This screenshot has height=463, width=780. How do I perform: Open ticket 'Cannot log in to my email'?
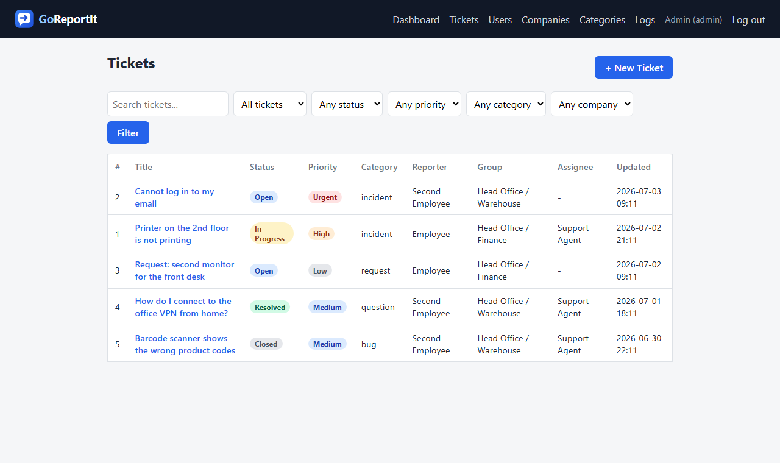pos(175,197)
